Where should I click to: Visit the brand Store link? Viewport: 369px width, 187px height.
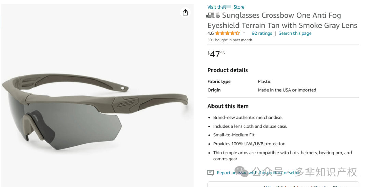226,7
